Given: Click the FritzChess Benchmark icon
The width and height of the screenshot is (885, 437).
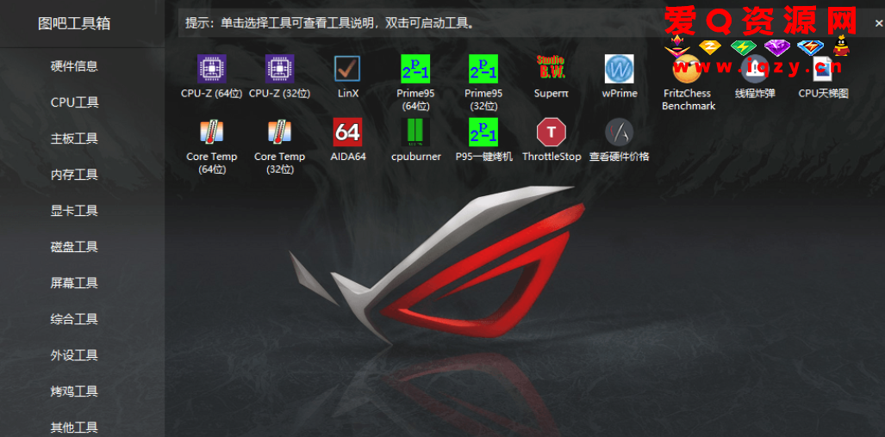Looking at the screenshot, I should coord(687,69).
